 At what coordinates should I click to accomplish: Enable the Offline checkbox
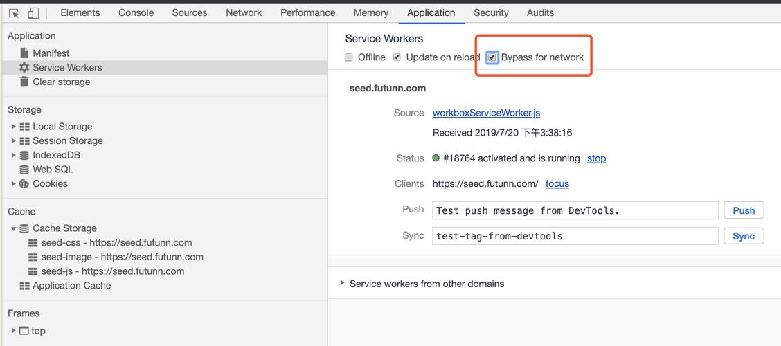click(x=349, y=57)
